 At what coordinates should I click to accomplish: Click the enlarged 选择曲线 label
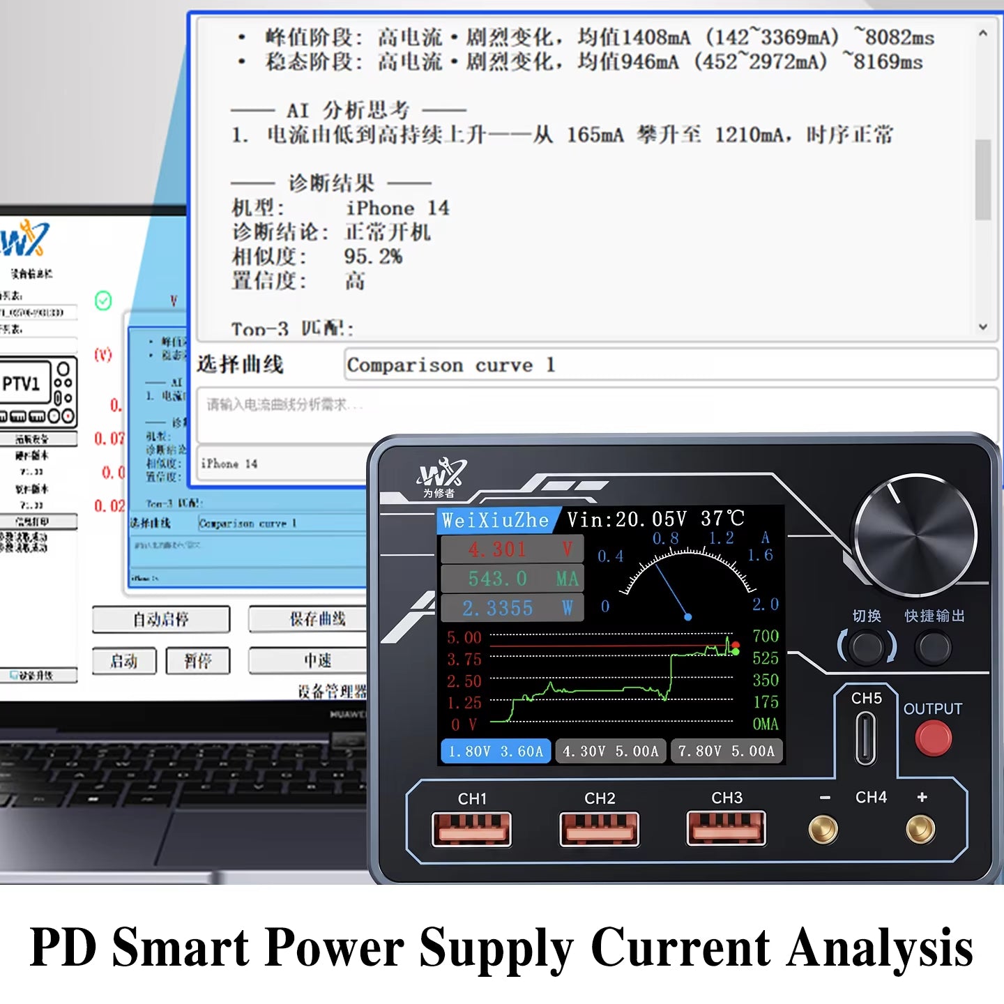pos(240,364)
